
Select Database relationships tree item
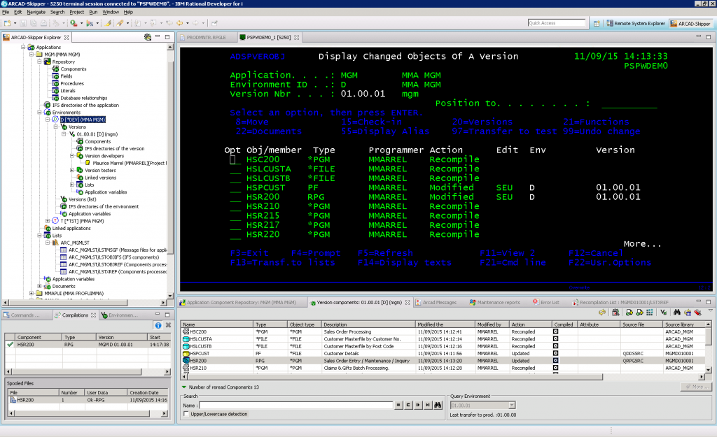pos(84,98)
